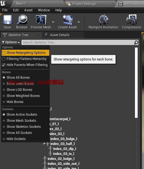This screenshot has width=144, height=169.
Task: Toggle the Options filter button
Action: [x=11, y=42]
